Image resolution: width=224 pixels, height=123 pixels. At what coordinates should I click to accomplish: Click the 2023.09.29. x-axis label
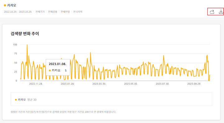pos(194,84)
